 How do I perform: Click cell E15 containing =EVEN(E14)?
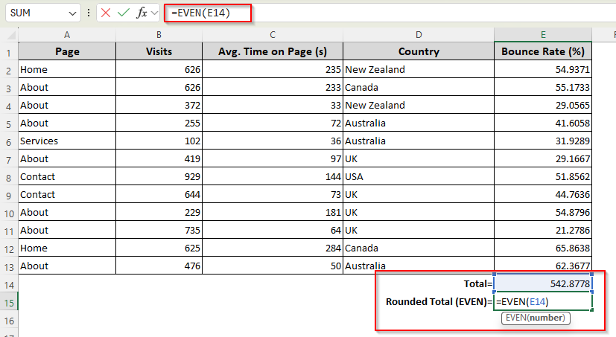click(x=543, y=301)
